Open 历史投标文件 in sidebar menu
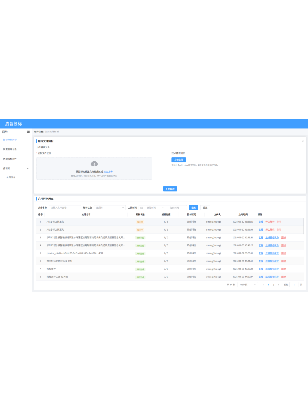The image size is (308, 411). (x=10, y=159)
